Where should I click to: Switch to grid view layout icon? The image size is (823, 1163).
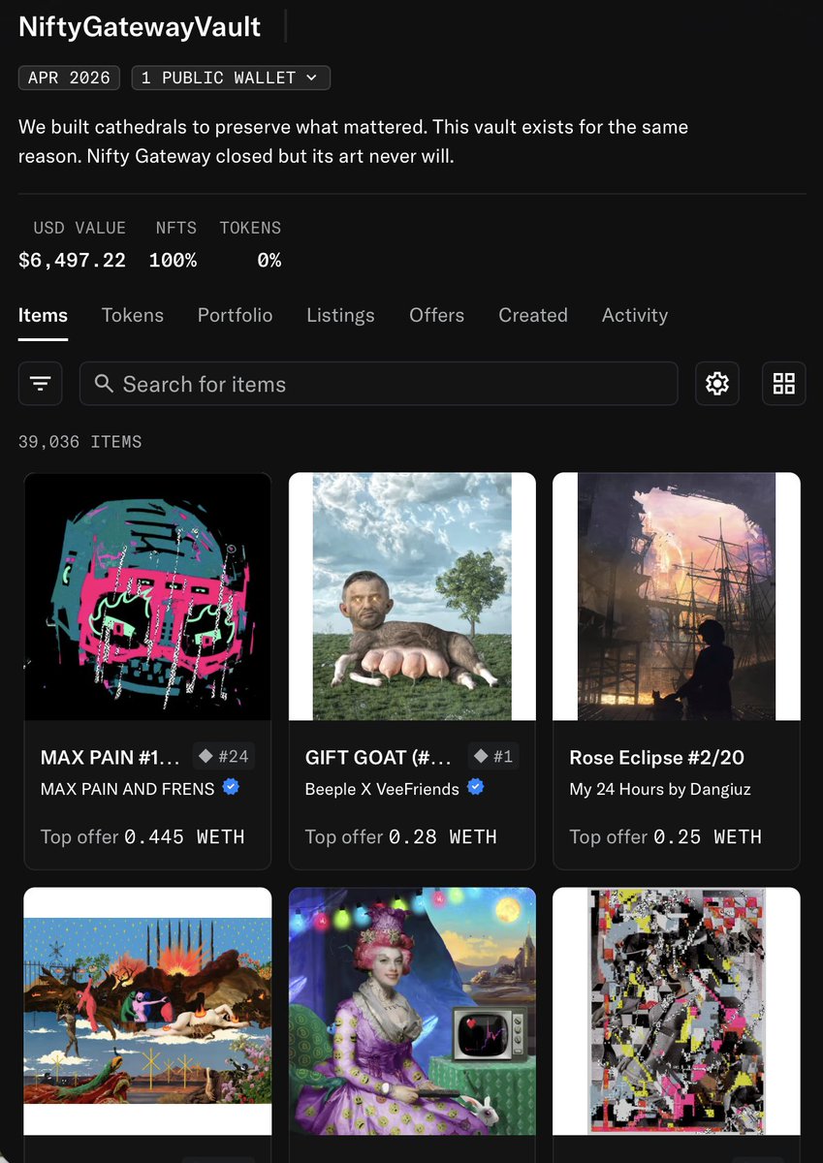[x=783, y=384]
